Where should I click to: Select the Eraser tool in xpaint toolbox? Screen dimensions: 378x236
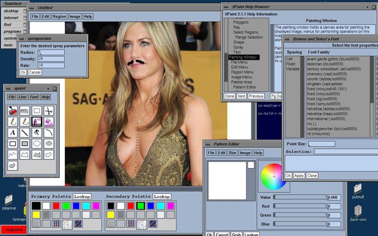[x=25, y=111]
